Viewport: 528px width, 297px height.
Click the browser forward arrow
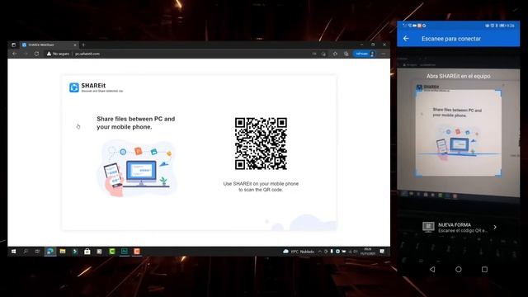coord(26,54)
